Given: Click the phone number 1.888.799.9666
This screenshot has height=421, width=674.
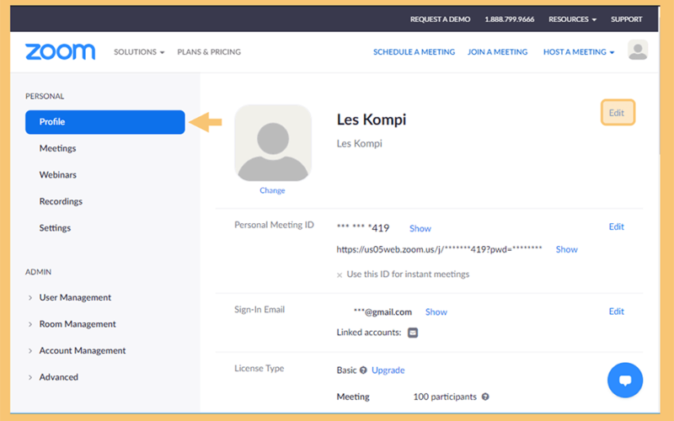Looking at the screenshot, I should tap(510, 19).
